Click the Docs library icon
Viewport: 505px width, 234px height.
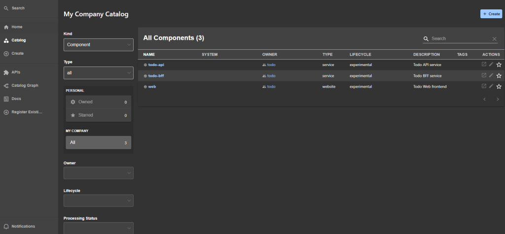(x=6, y=99)
